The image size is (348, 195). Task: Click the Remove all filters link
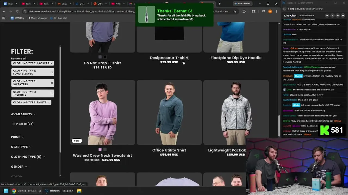pos(18,58)
